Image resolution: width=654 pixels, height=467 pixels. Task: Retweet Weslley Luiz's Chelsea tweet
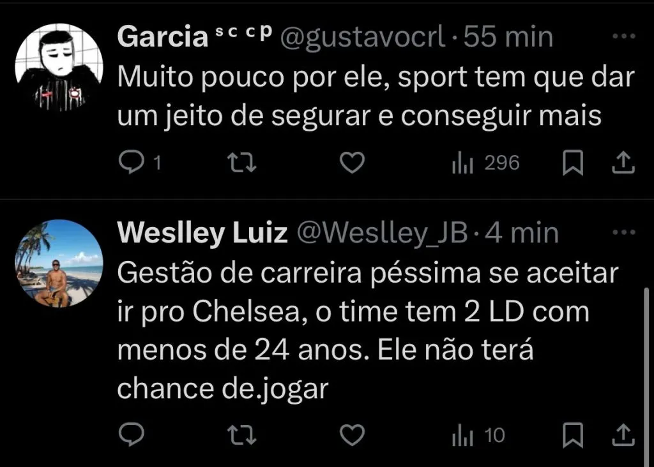coord(242,436)
